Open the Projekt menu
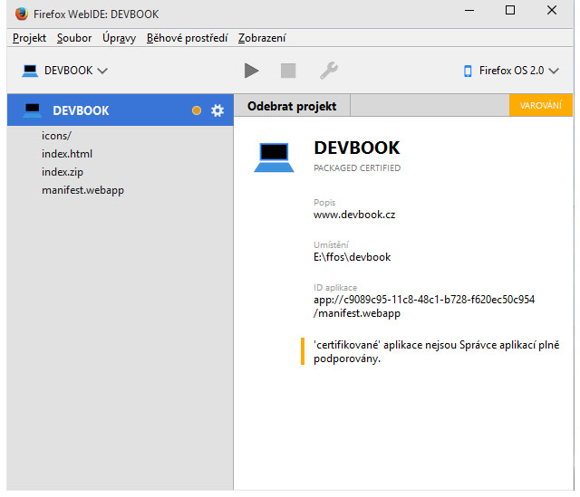The height and width of the screenshot is (497, 580). click(29, 38)
